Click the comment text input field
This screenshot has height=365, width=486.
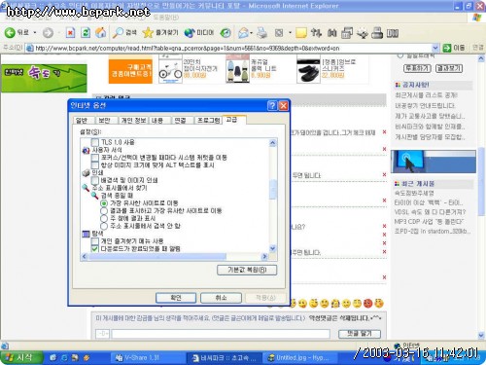(221, 334)
